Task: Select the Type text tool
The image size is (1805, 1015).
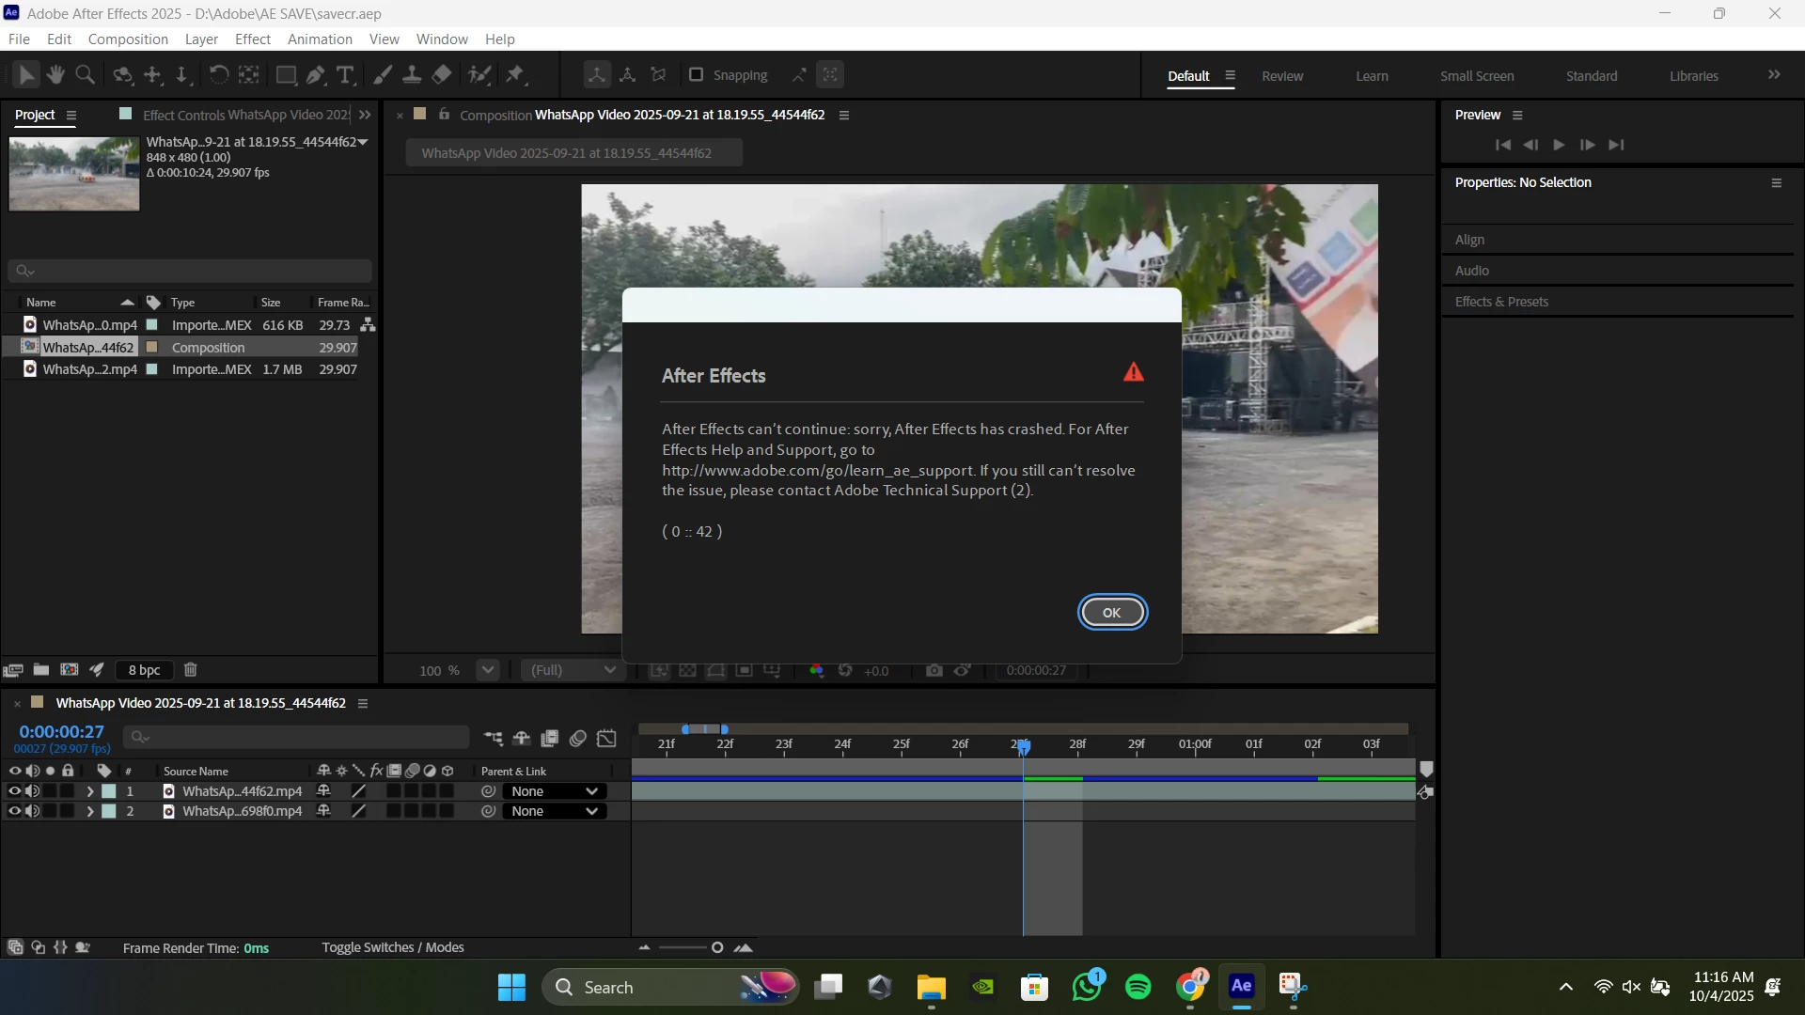Action: 345,75
